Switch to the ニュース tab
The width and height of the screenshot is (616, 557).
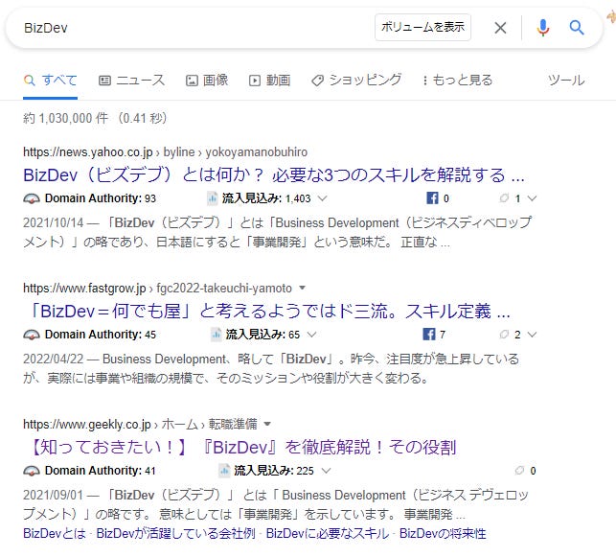click(x=131, y=81)
